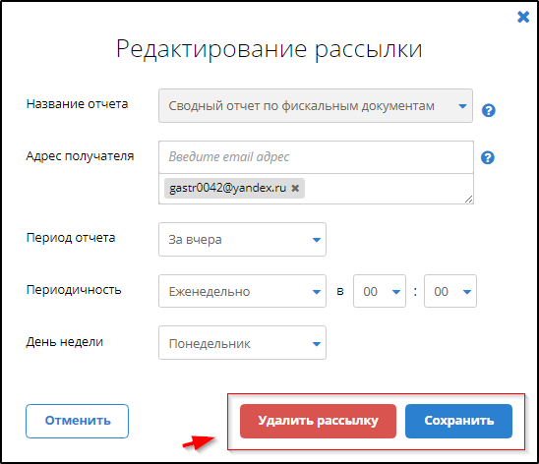Click the textarea resize grip in recipients box
The height and width of the screenshot is (464, 539).
(x=469, y=200)
